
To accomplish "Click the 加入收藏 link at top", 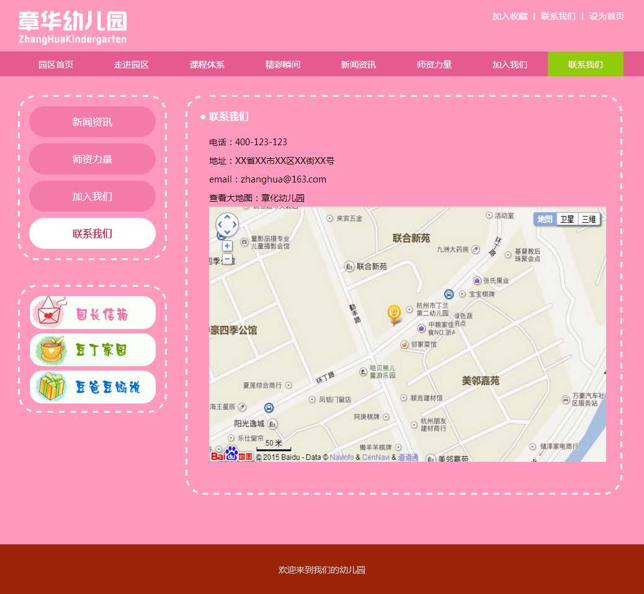I will pos(509,16).
